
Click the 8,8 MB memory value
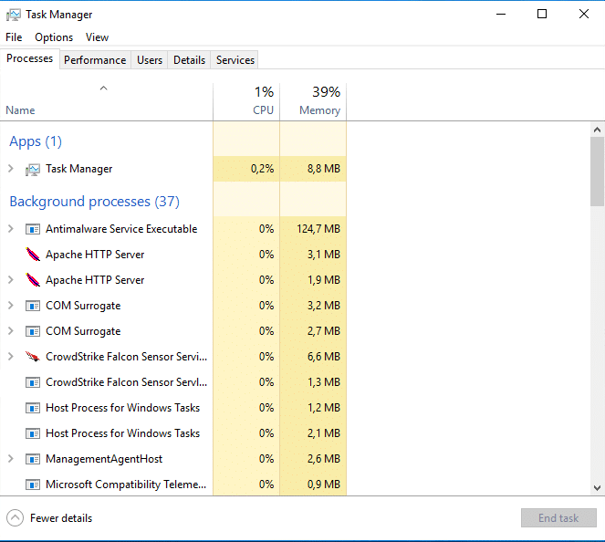(324, 169)
